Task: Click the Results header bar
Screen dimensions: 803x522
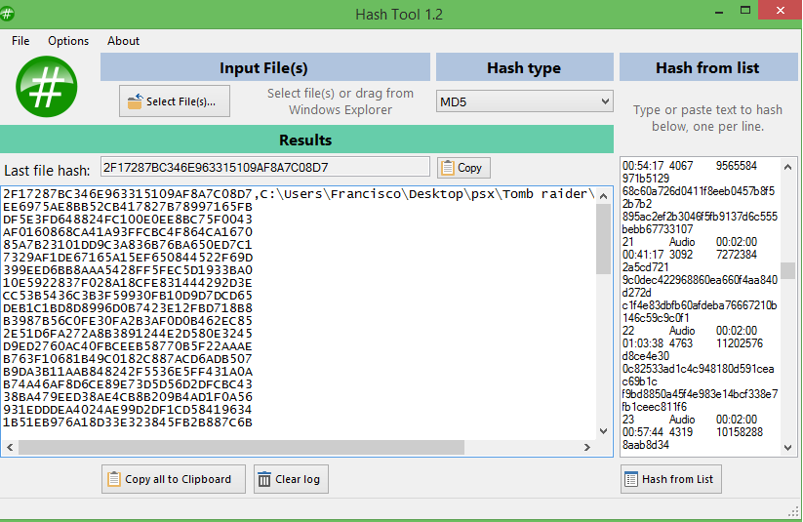Action: coord(306,140)
